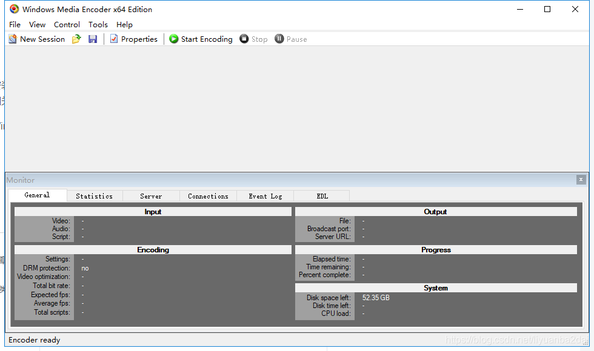
Task: Switch to the EDL tab
Action: pos(322,196)
